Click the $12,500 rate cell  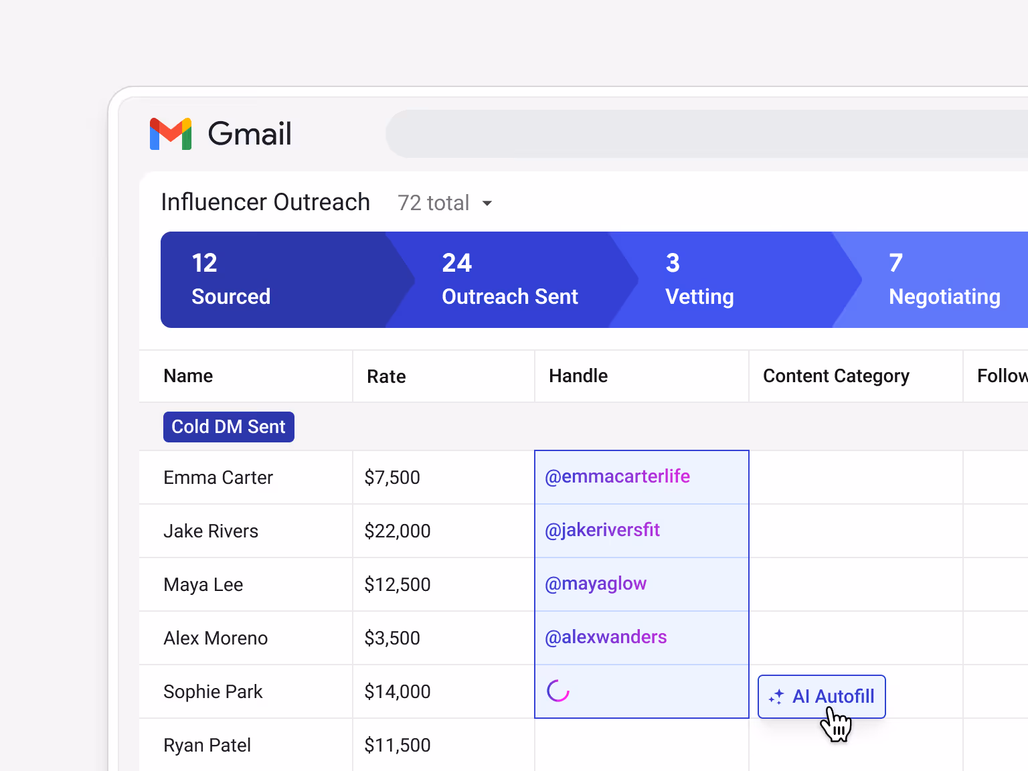[x=444, y=584]
